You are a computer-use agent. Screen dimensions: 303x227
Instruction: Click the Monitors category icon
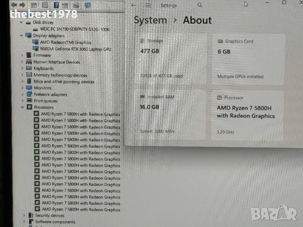coord(29,87)
